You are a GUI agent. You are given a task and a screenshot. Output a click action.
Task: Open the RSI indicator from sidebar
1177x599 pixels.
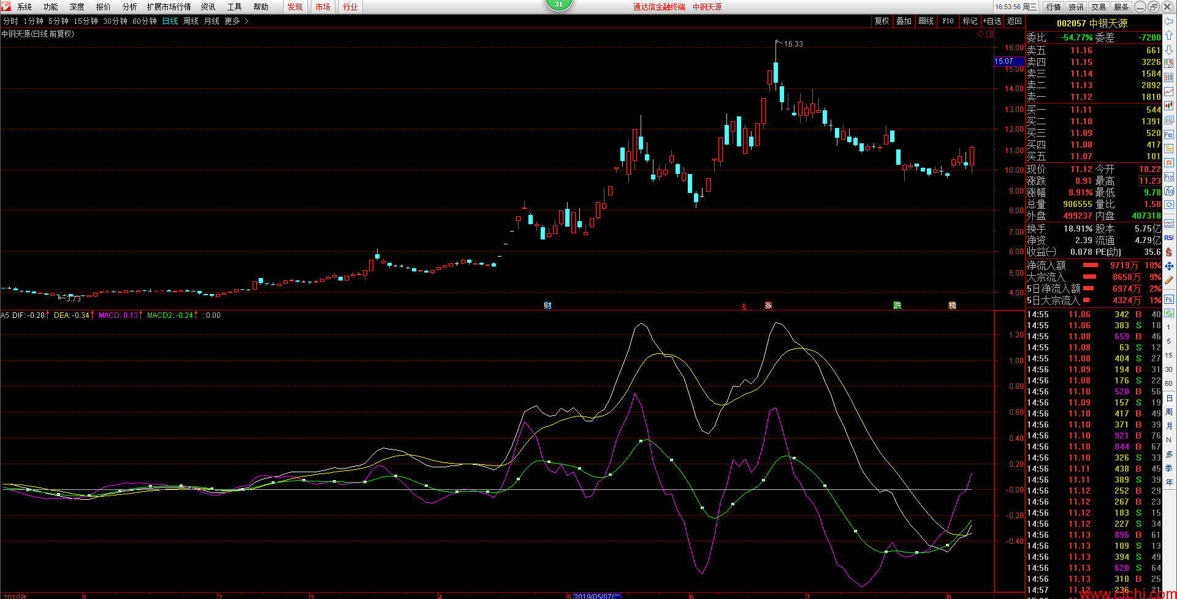pyautogui.click(x=1169, y=238)
